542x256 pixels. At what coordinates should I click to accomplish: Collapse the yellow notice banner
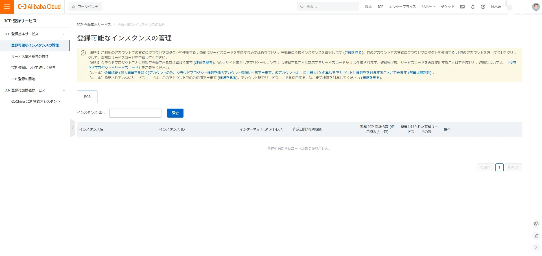click(83, 53)
